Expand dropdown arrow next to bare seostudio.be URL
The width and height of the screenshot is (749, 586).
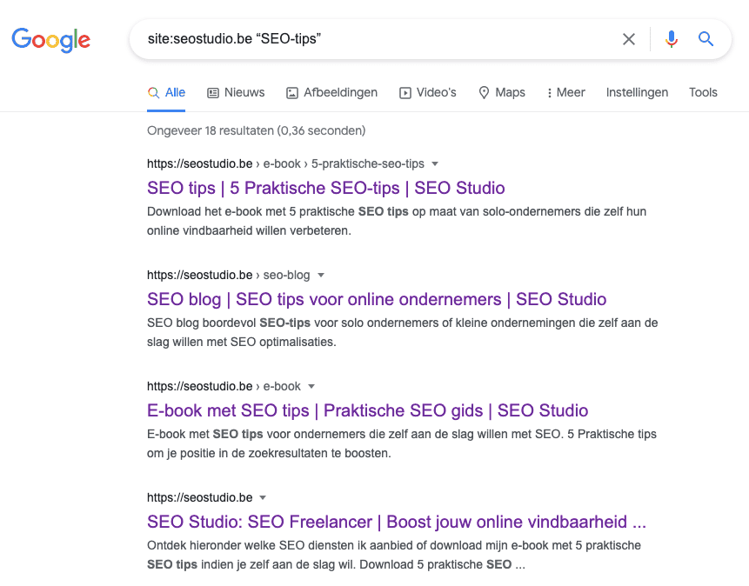tap(263, 497)
